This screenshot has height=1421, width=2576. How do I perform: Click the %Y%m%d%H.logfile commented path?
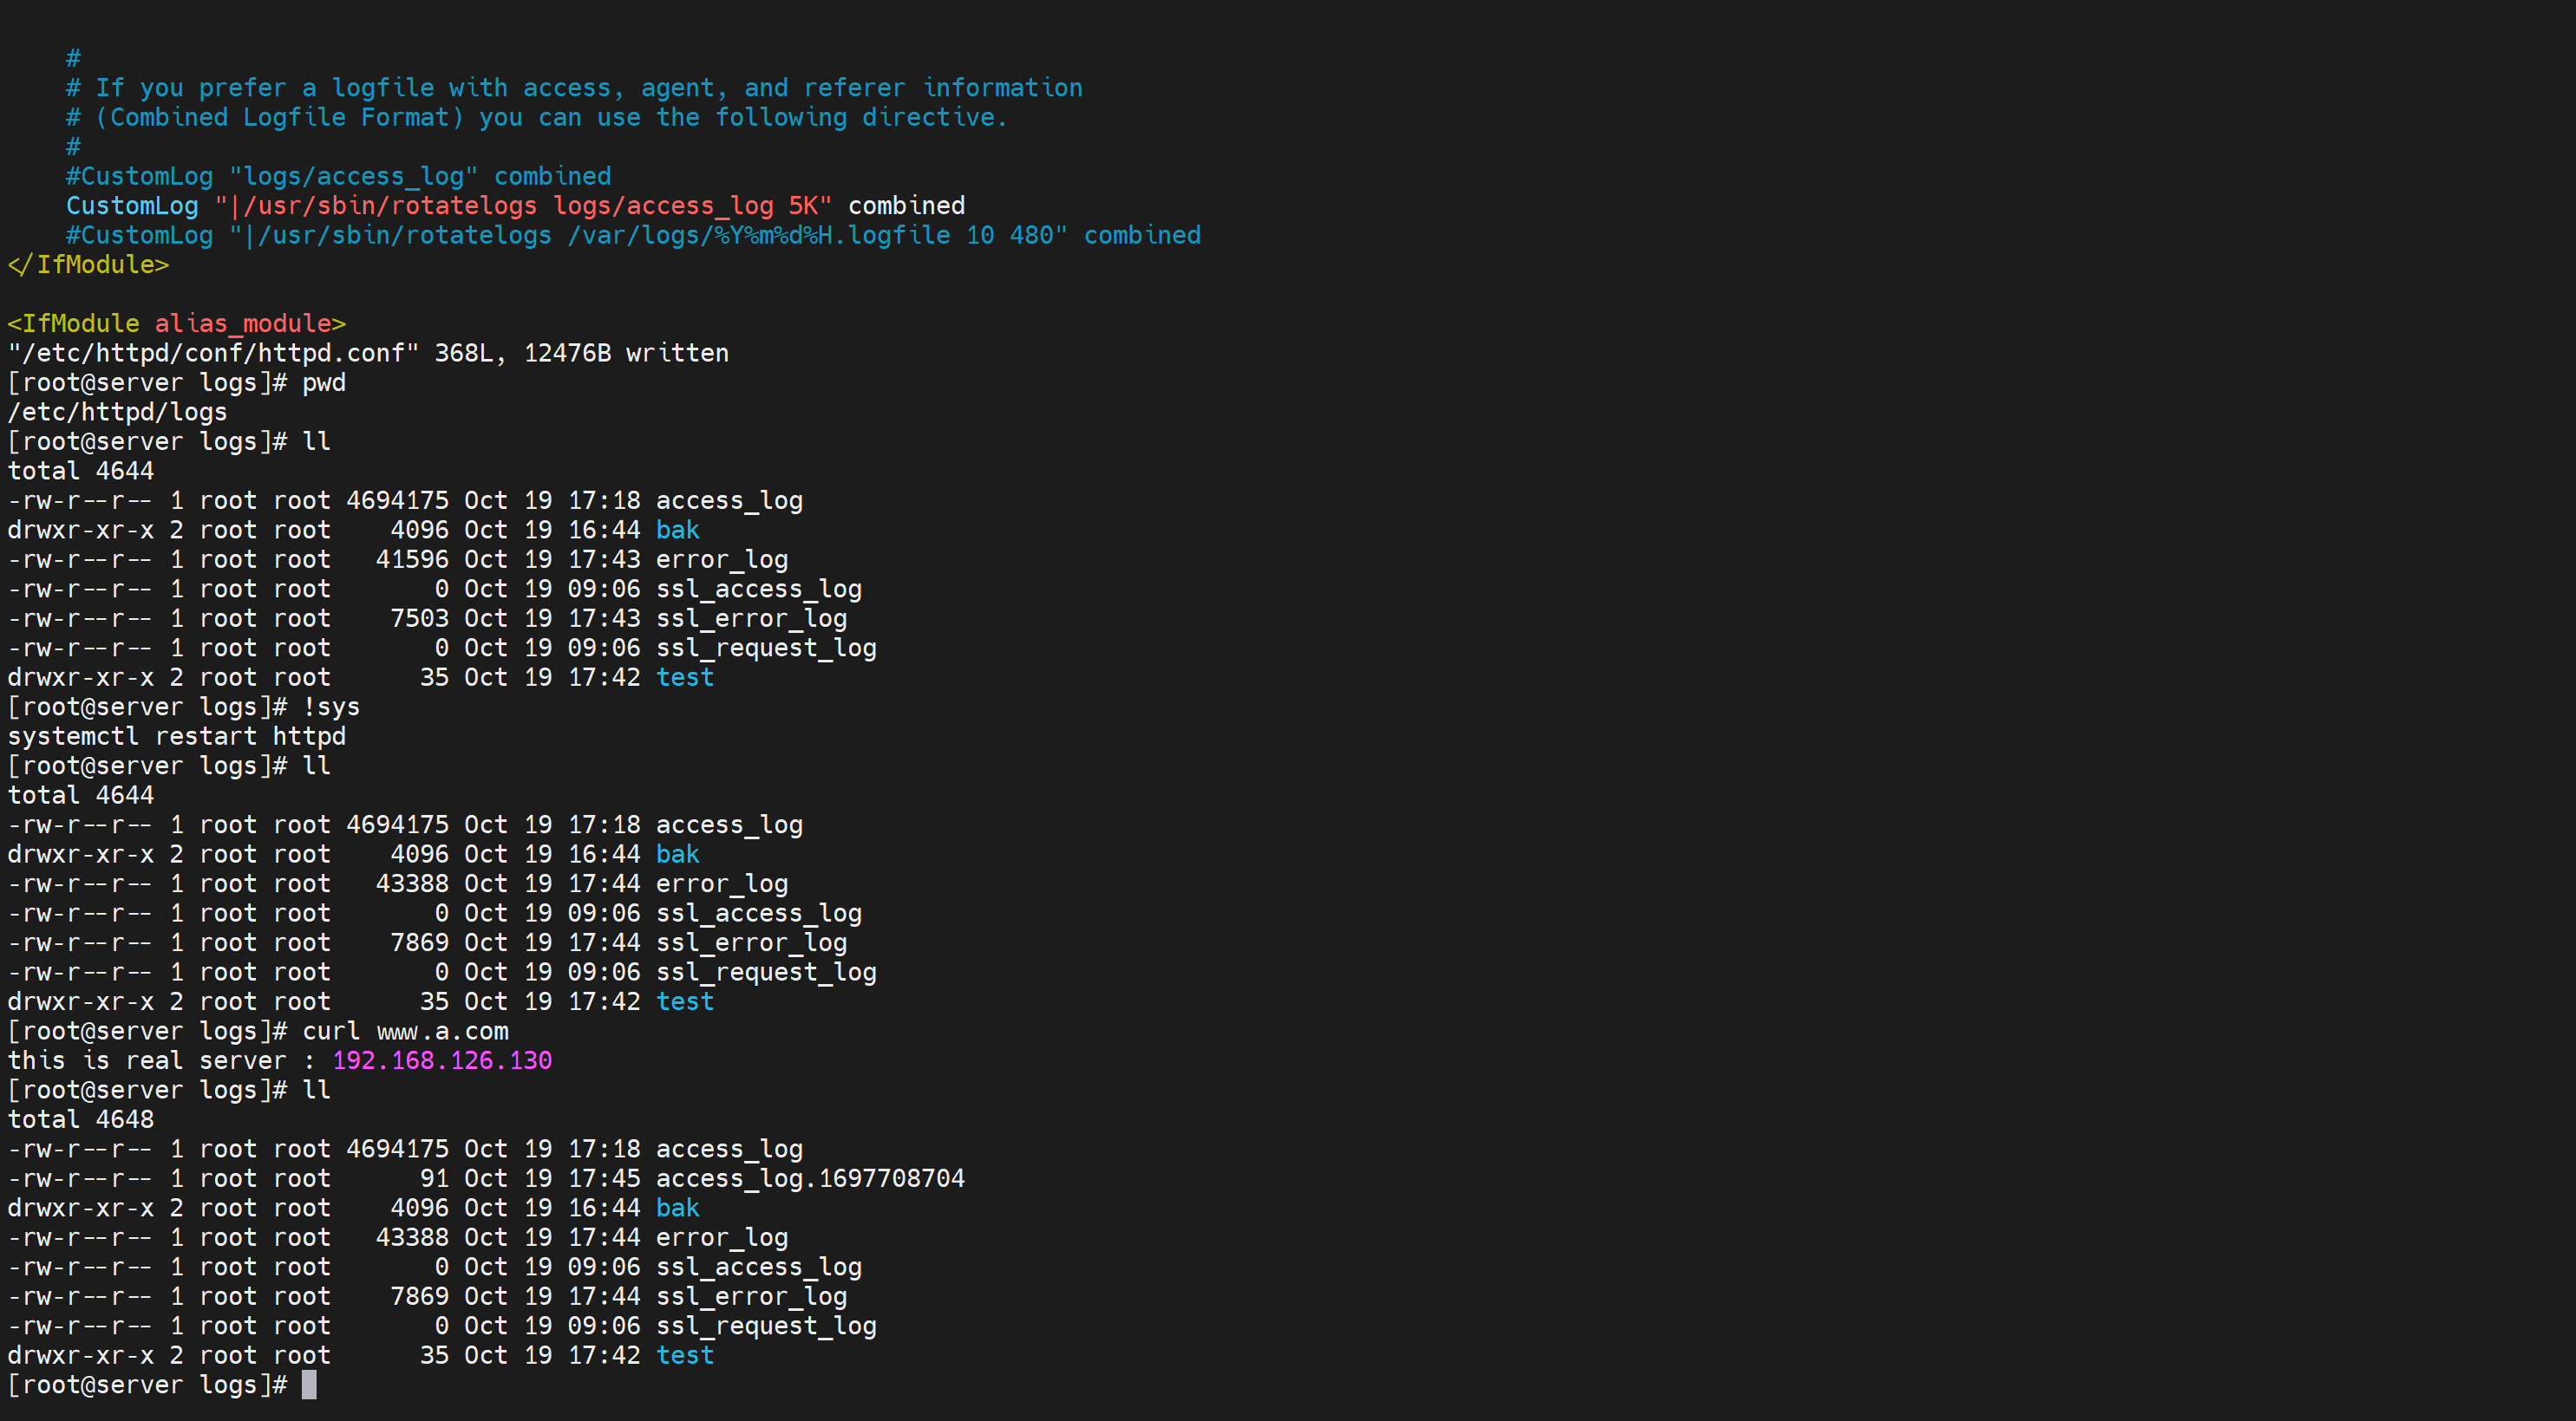pos(831,235)
